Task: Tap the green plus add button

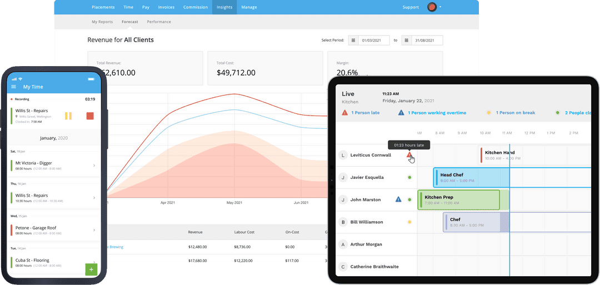Action: tap(91, 269)
